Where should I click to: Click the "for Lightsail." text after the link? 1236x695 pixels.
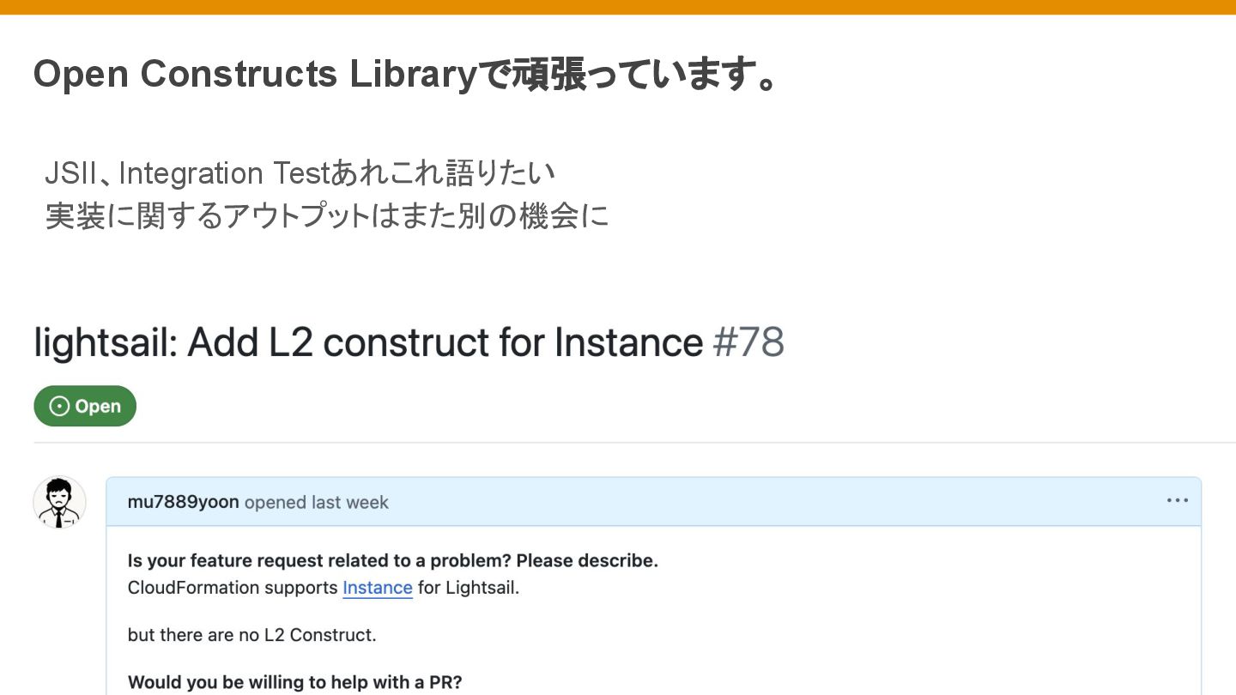pos(469,588)
